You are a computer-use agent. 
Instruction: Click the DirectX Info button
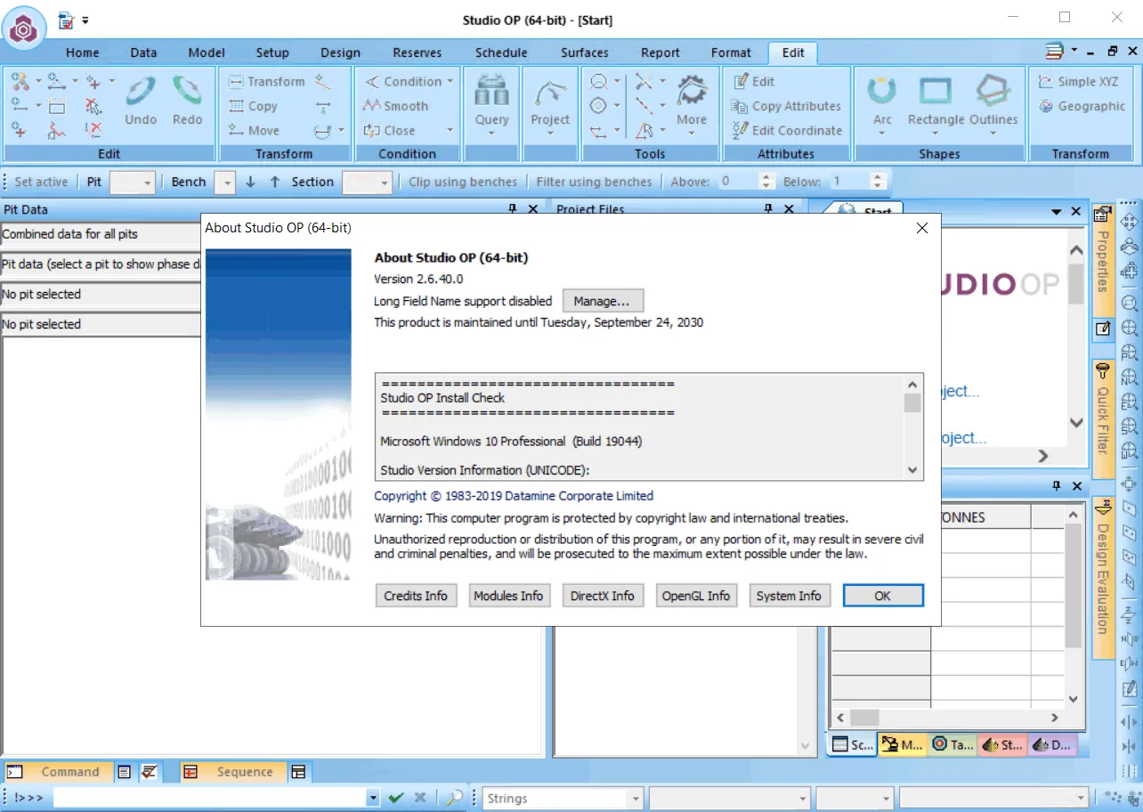pyautogui.click(x=603, y=596)
